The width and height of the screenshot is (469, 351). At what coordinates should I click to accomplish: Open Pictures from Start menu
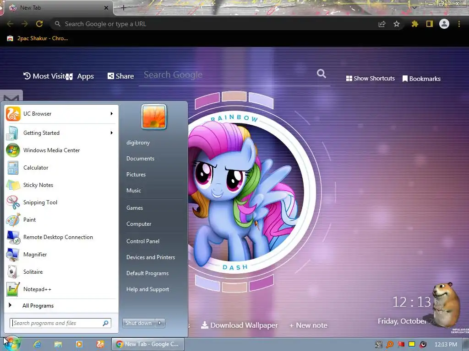[x=136, y=174]
